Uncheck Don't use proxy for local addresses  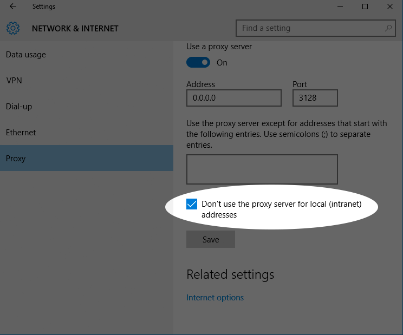192,204
